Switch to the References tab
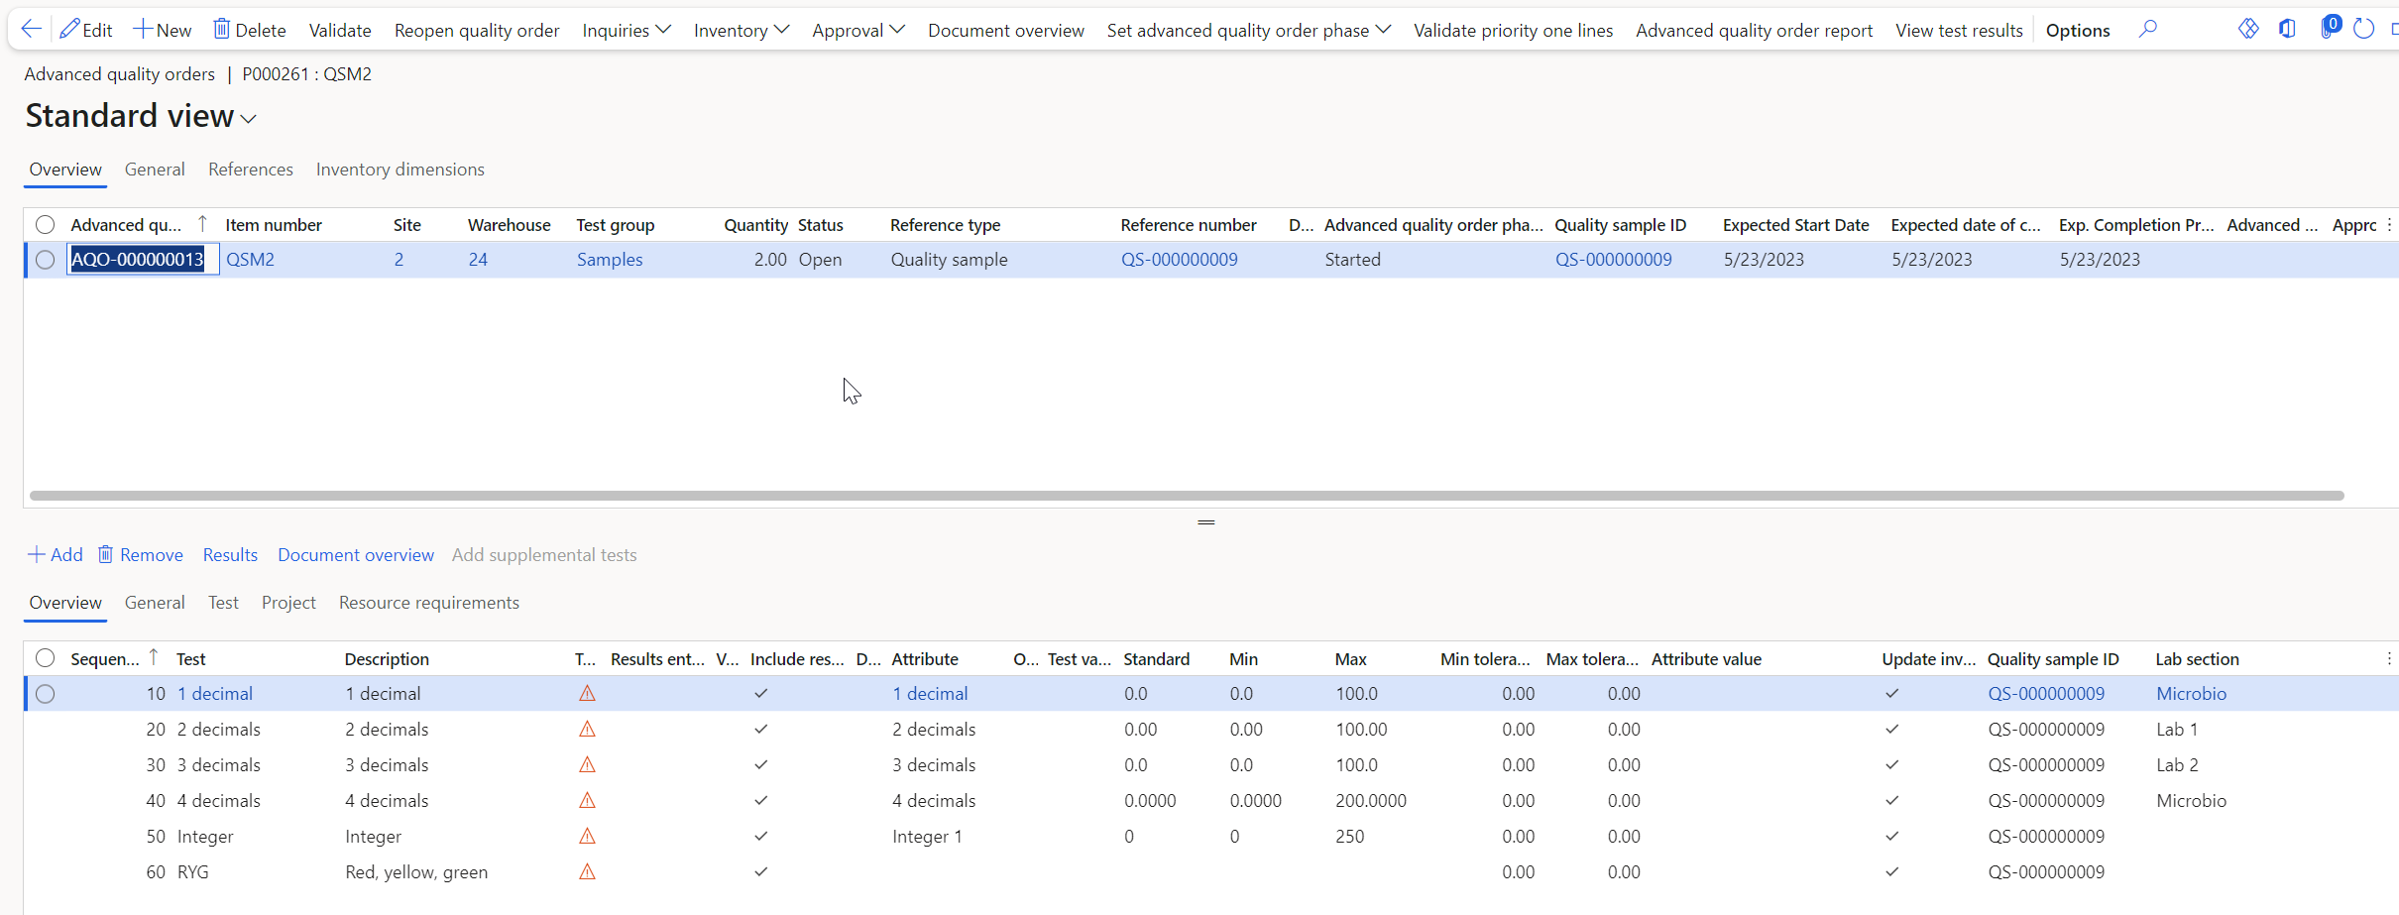 [250, 170]
